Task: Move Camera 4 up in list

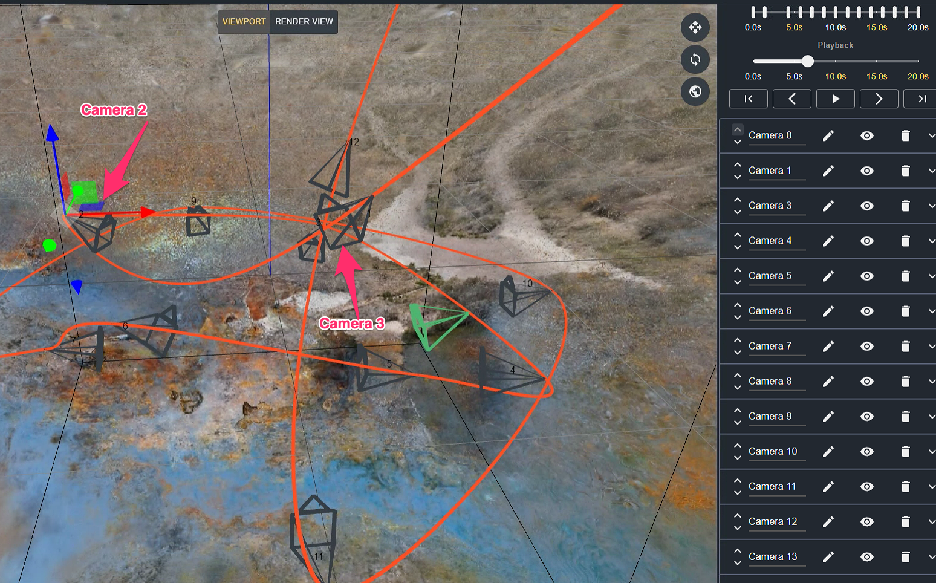Action: [x=738, y=235]
